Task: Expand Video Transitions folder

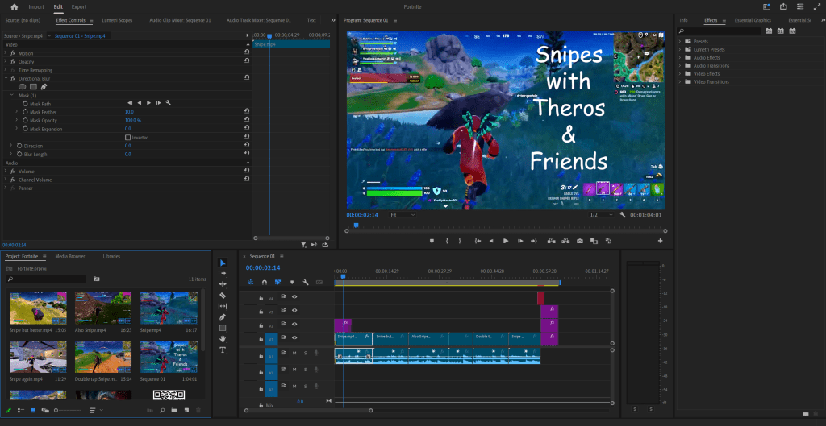Action: tap(680, 82)
